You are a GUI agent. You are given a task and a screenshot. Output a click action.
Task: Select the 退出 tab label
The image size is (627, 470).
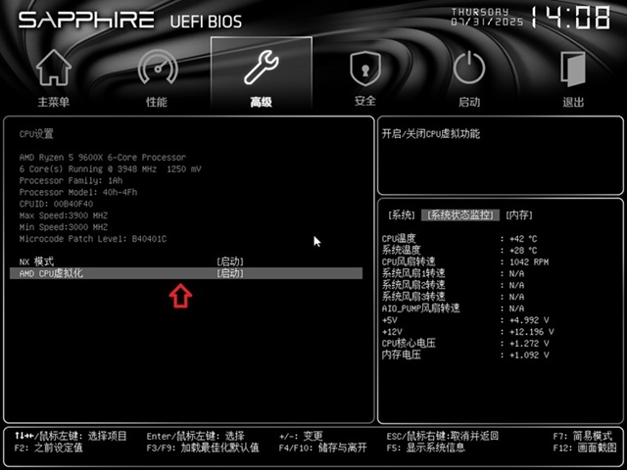click(573, 102)
